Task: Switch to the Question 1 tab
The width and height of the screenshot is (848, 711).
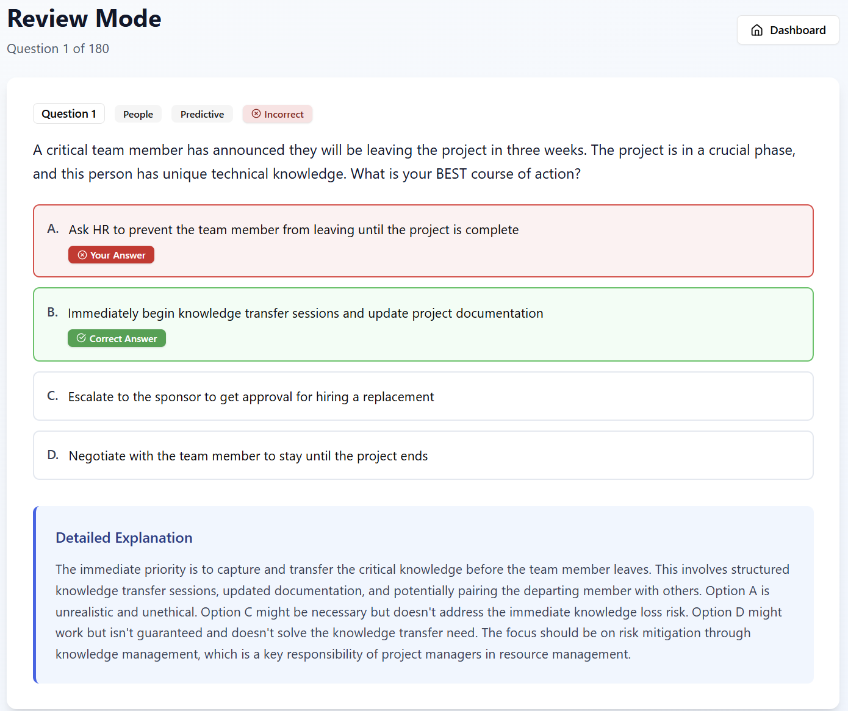Action: pyautogui.click(x=68, y=113)
